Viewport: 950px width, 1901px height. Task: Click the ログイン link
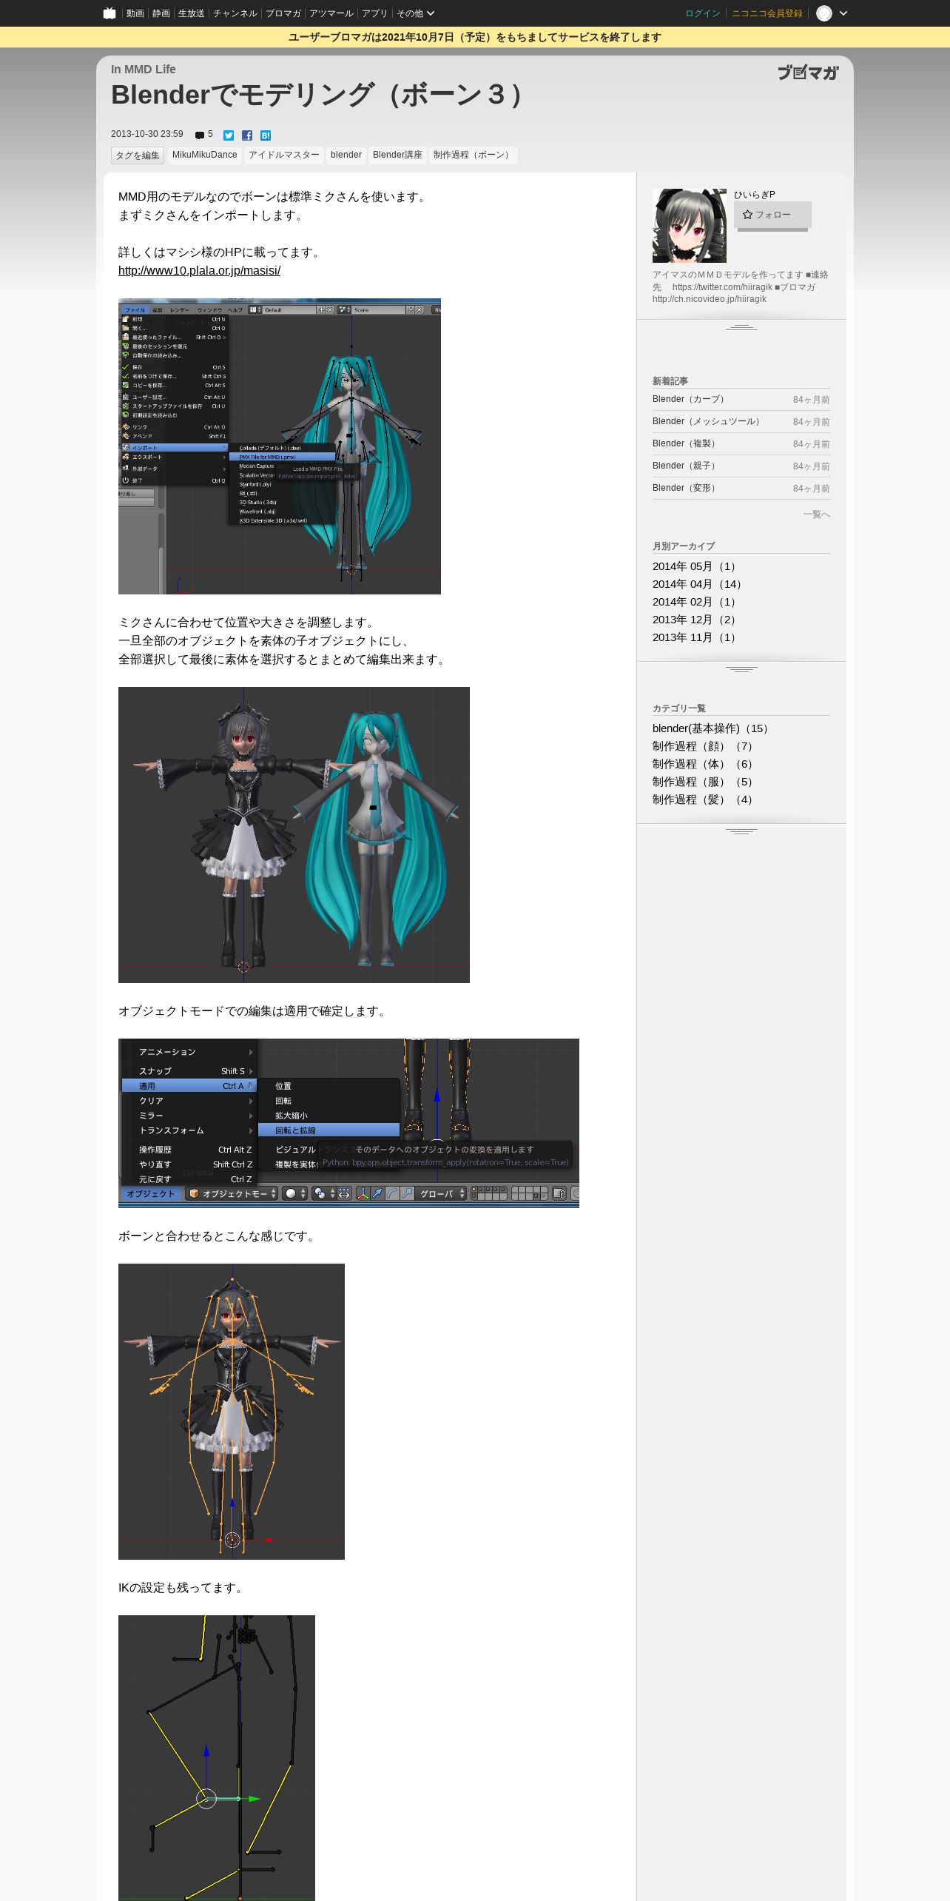[x=703, y=13]
